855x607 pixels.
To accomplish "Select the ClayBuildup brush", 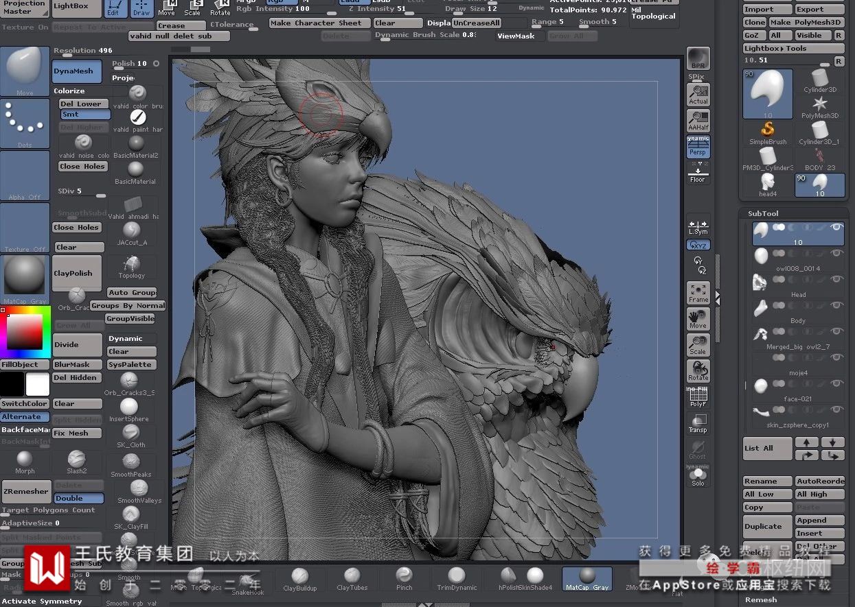I will coord(300,579).
